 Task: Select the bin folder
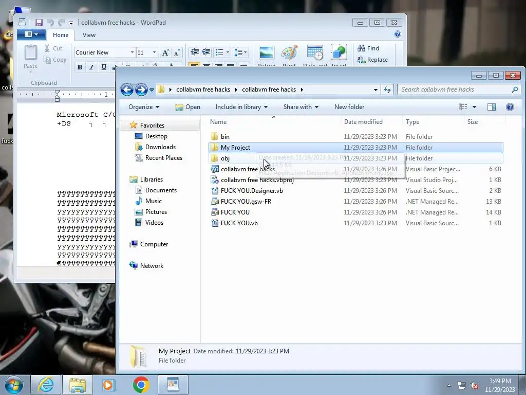[x=356, y=137]
